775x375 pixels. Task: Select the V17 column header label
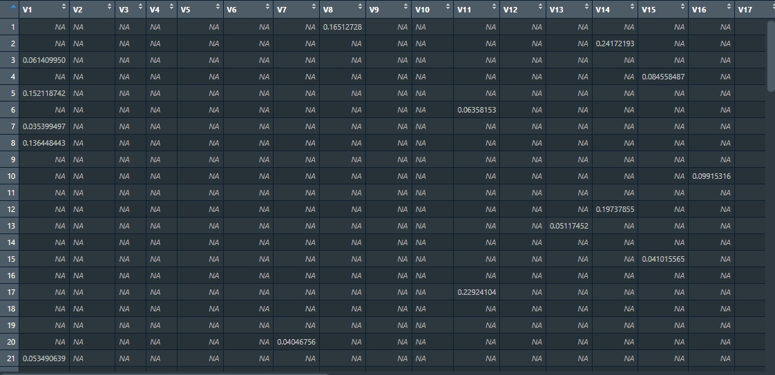(745, 10)
